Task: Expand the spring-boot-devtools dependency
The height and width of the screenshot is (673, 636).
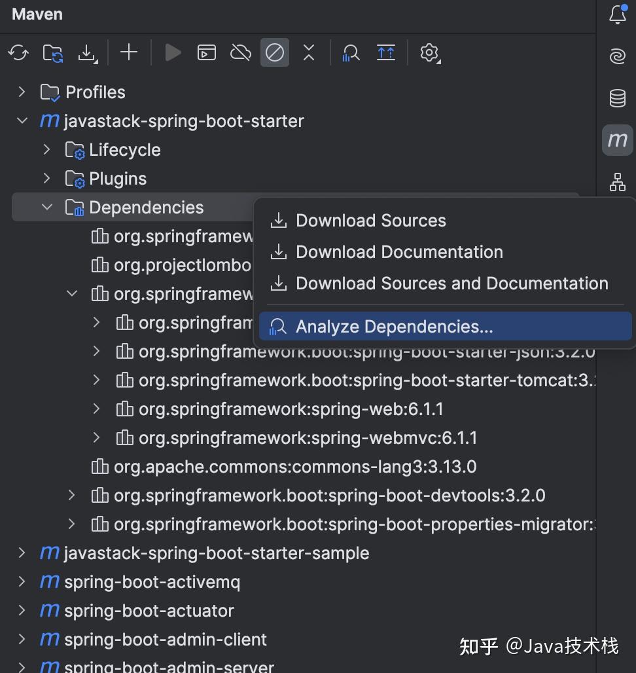Action: click(71, 496)
